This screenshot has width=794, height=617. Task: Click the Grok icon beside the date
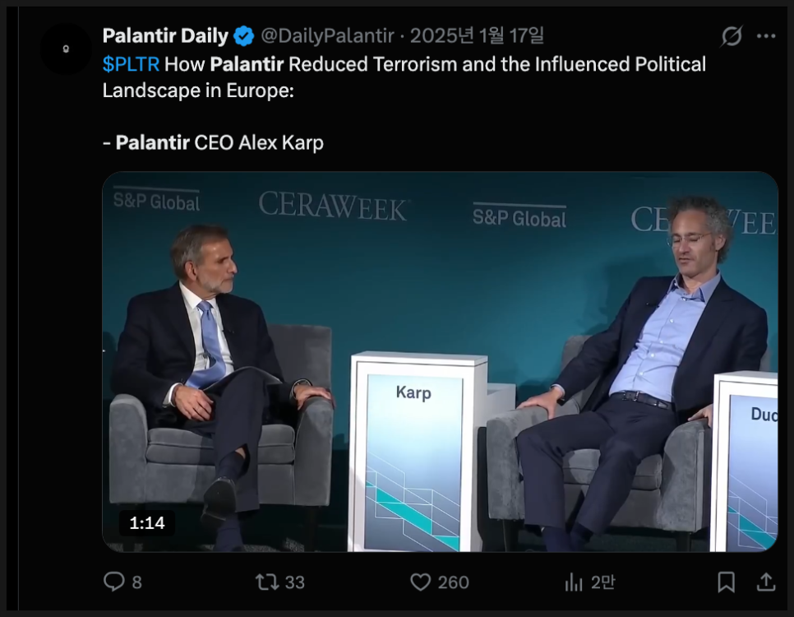click(731, 36)
